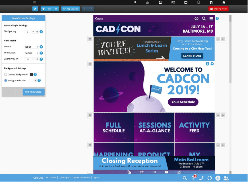The image size is (248, 182).
Task: Click the drag handle beside the Full Schedule row
Action: coord(90,115)
